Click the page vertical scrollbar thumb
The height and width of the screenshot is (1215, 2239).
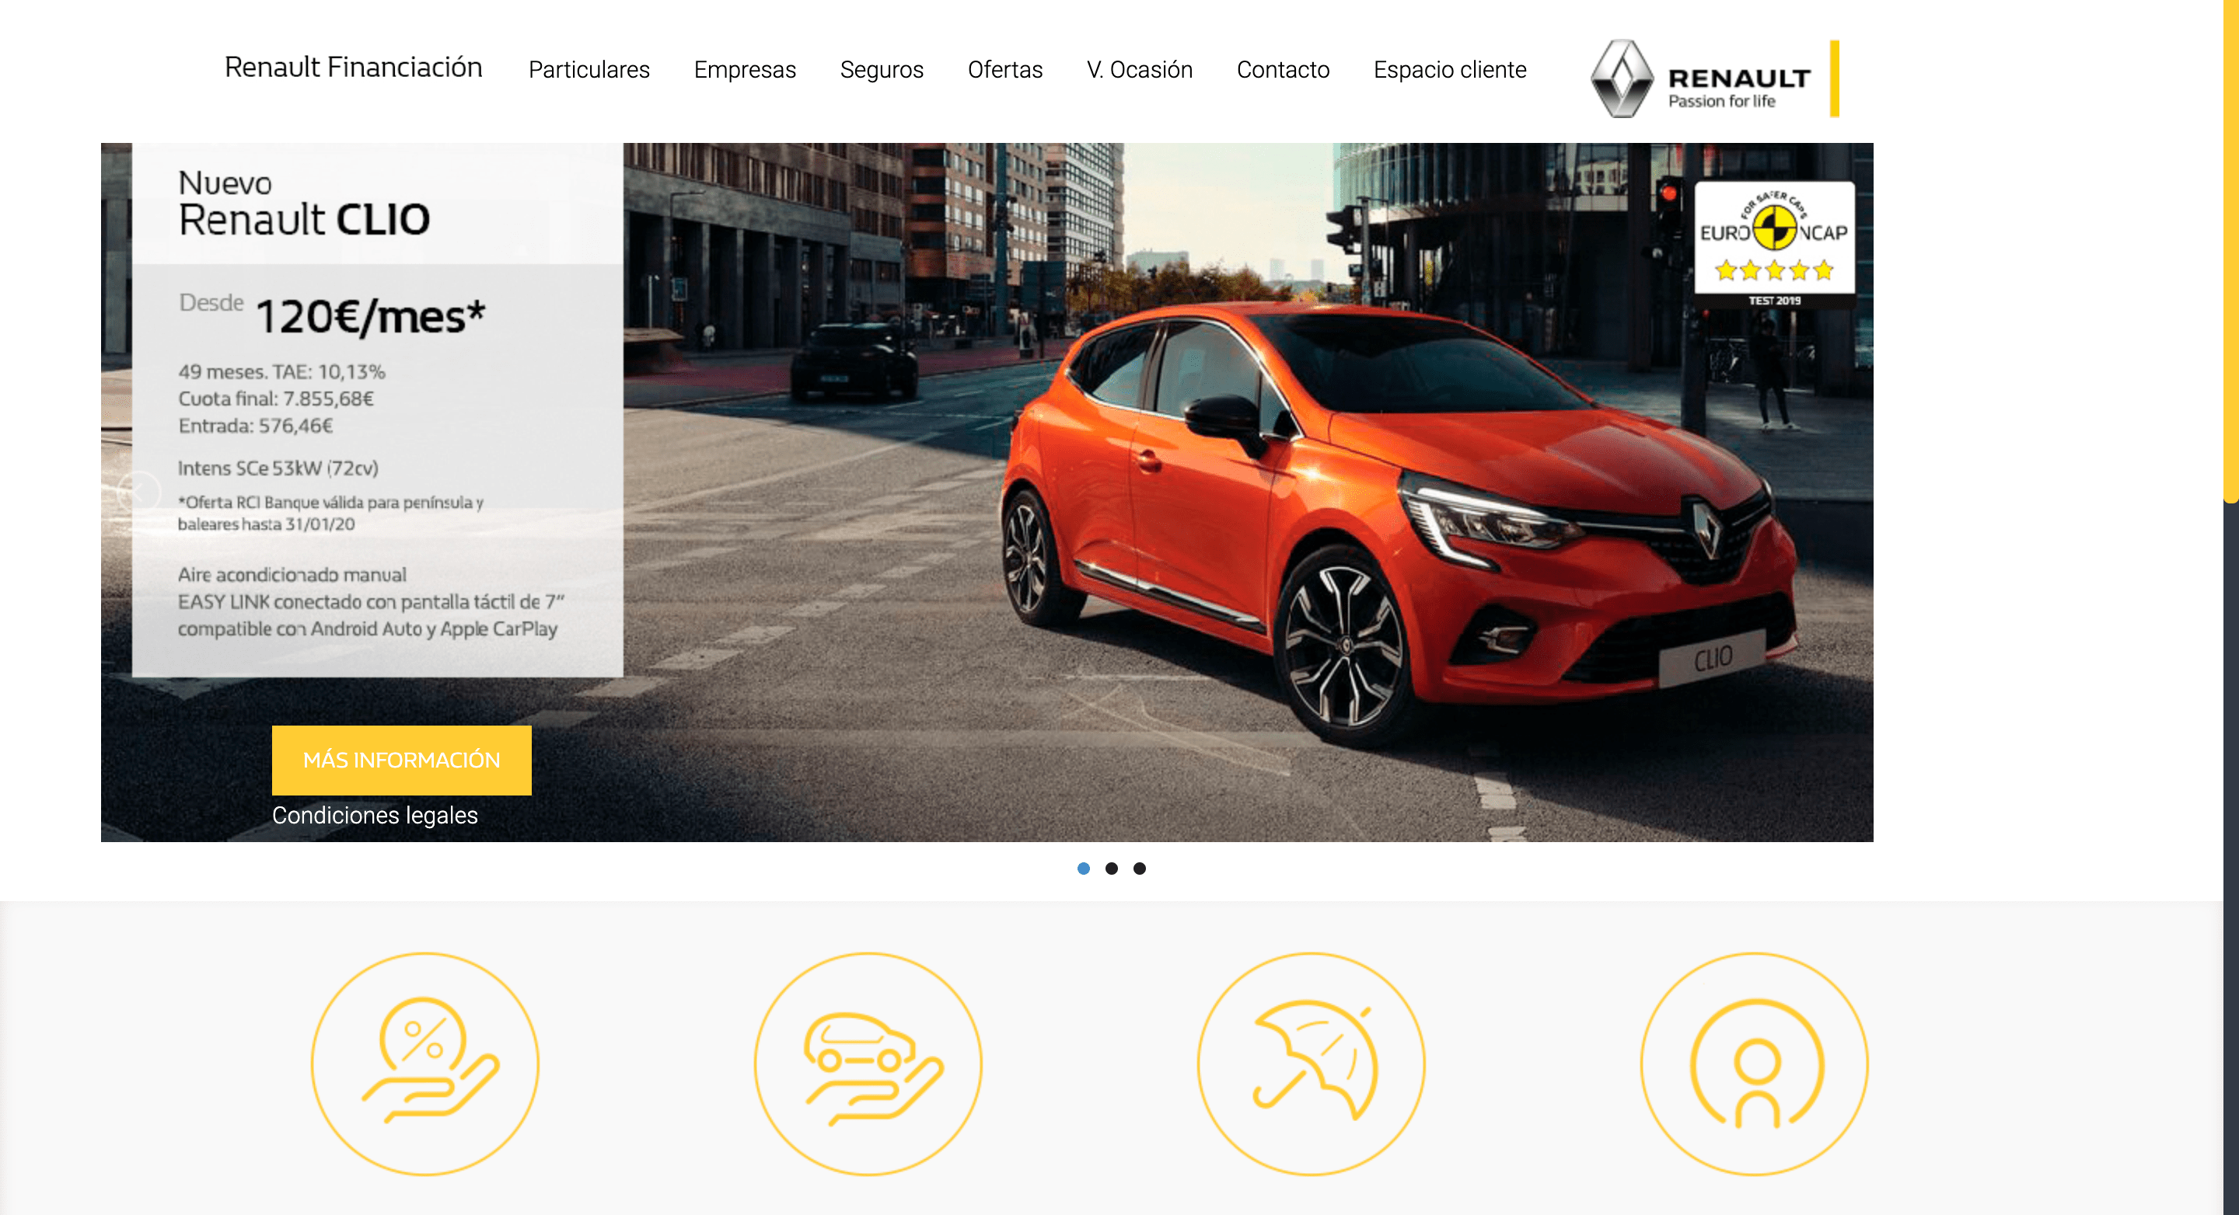[x=2231, y=251]
